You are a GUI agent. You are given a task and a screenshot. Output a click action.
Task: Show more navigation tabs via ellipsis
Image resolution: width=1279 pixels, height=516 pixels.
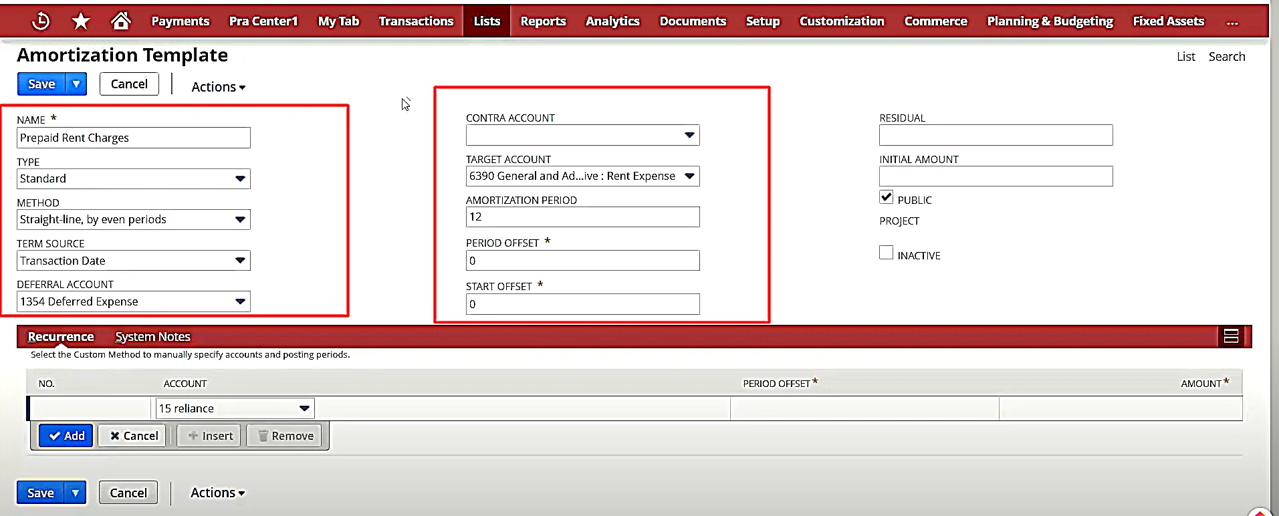coord(1232,22)
